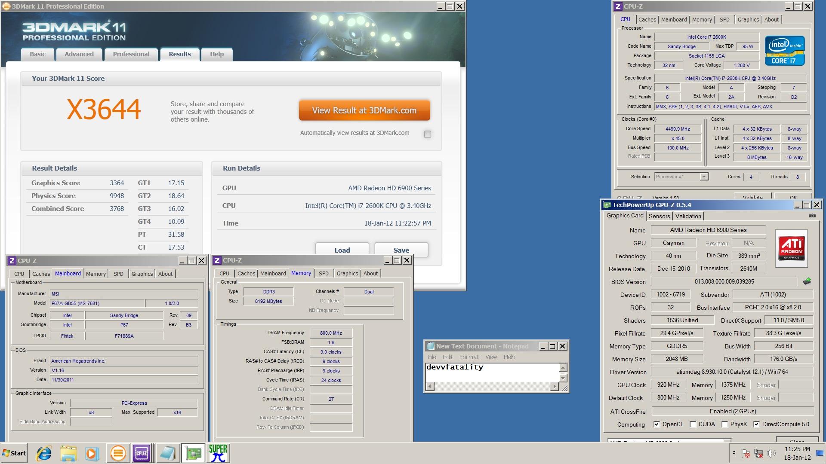
Task: Click the Physics Score 9948 row
Action: coord(77,195)
